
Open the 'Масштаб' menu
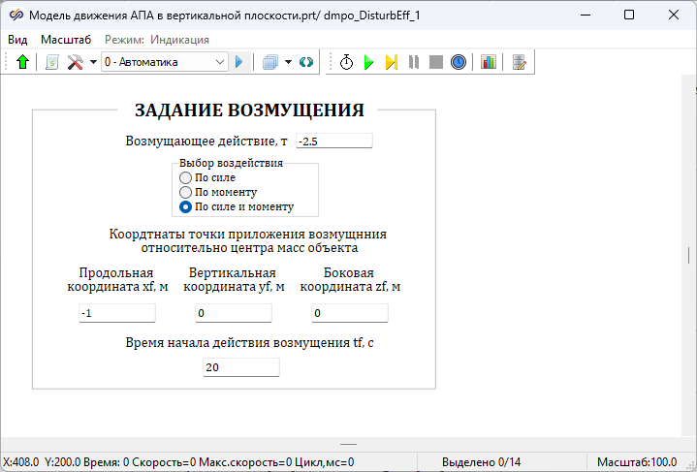point(66,40)
